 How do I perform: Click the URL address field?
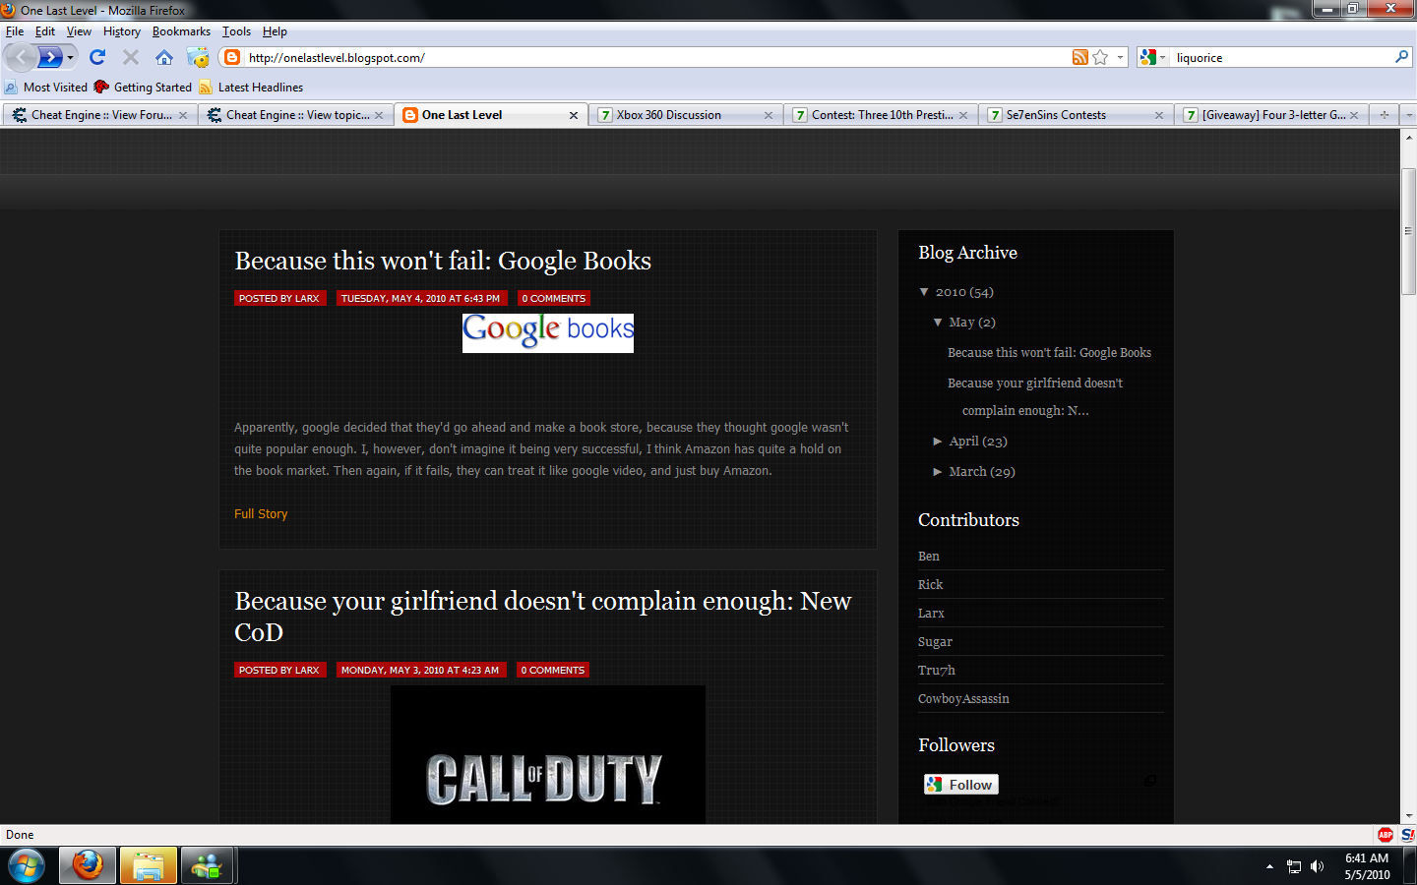[x=649, y=57]
